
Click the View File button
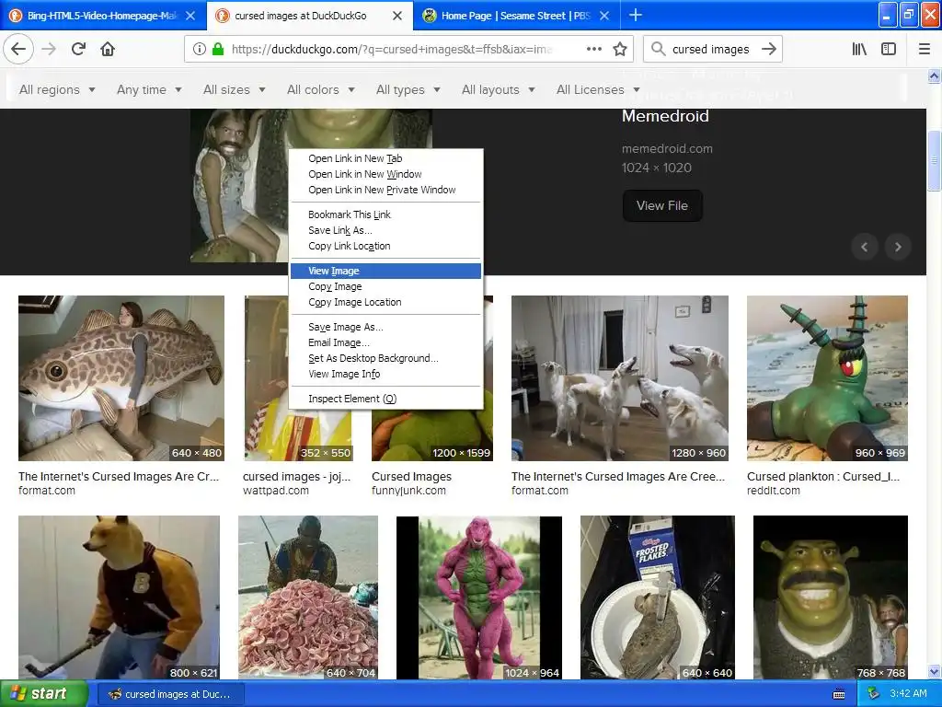[x=662, y=205]
